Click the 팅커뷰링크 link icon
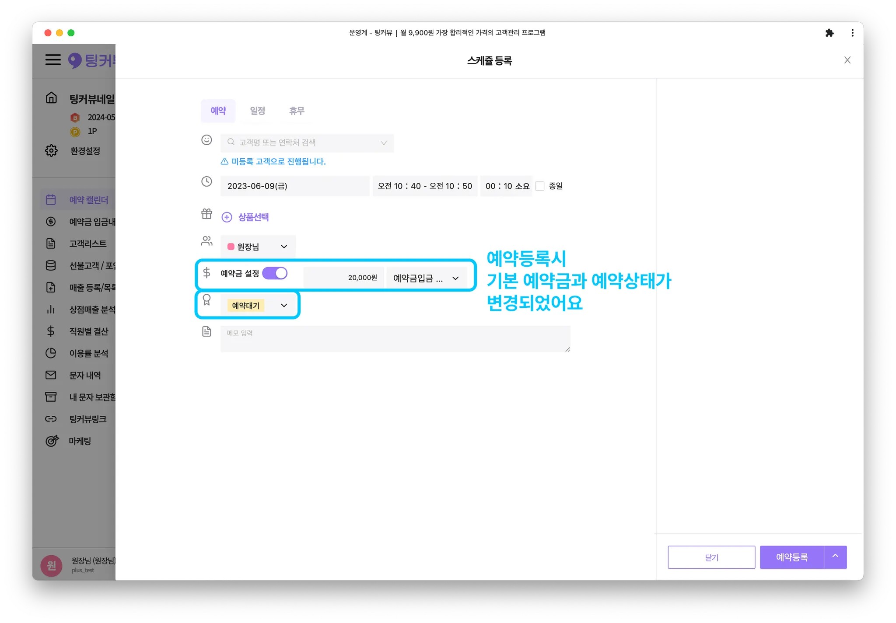 pyautogui.click(x=51, y=419)
